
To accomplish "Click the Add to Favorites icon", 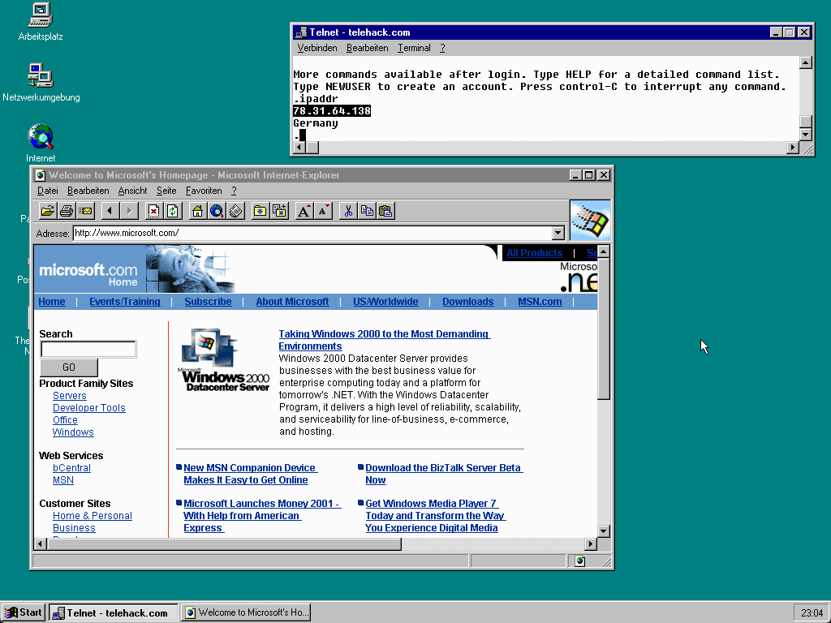I will [279, 212].
